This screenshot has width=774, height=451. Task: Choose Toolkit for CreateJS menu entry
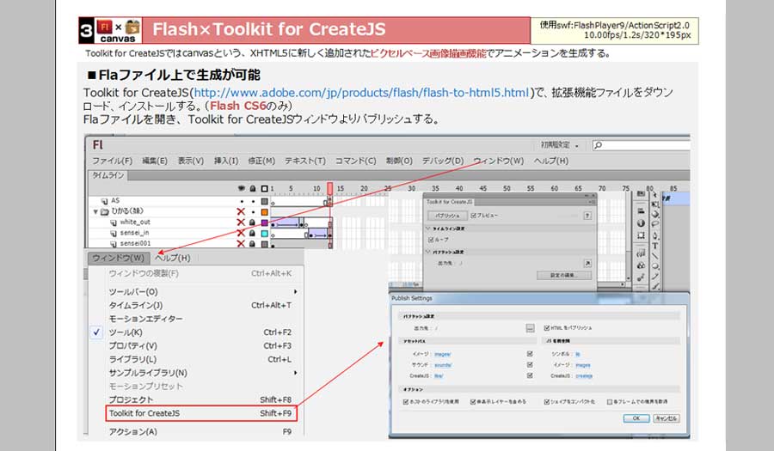point(201,413)
